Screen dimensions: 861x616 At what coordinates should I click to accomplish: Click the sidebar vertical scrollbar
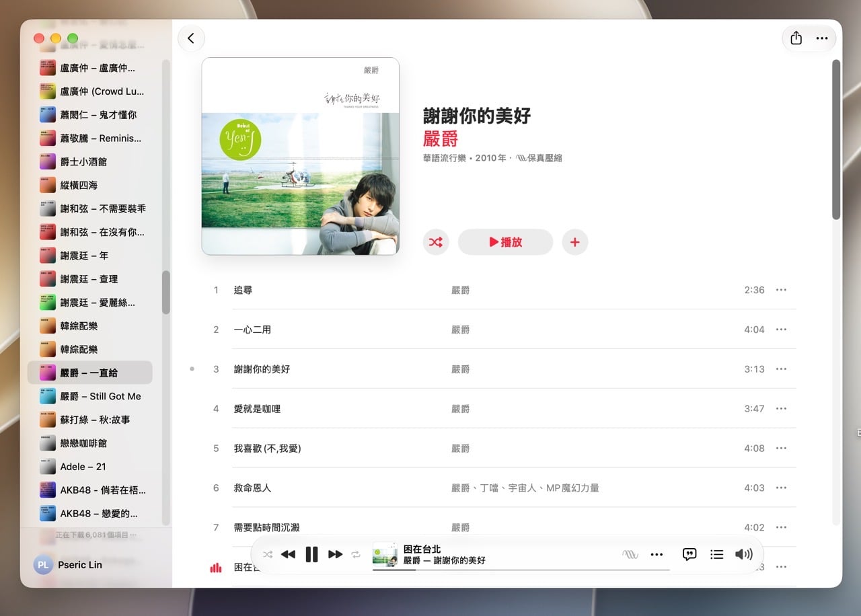pyautogui.click(x=166, y=293)
